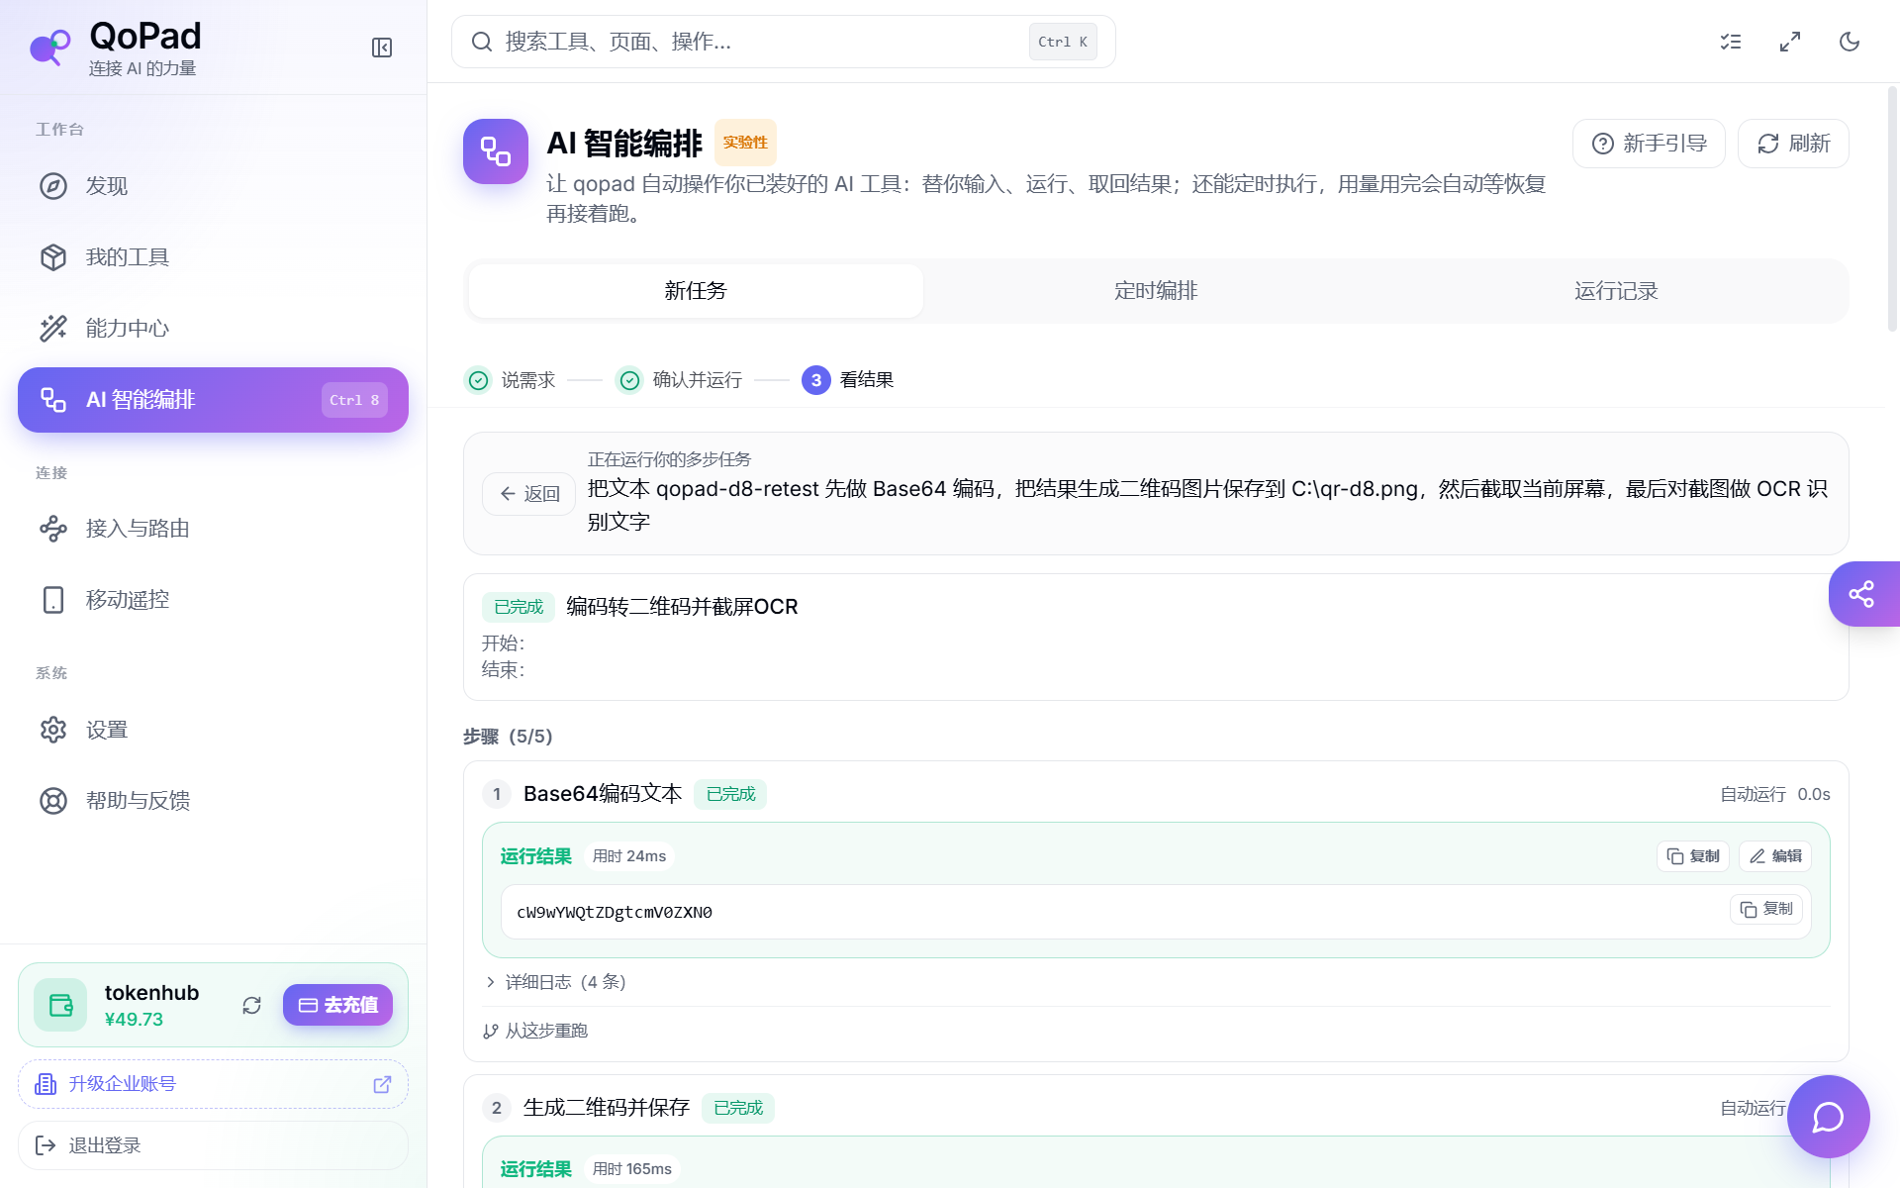The height and width of the screenshot is (1188, 1900).
Task: Click the QoPad logo icon
Action: pyautogui.click(x=50, y=47)
